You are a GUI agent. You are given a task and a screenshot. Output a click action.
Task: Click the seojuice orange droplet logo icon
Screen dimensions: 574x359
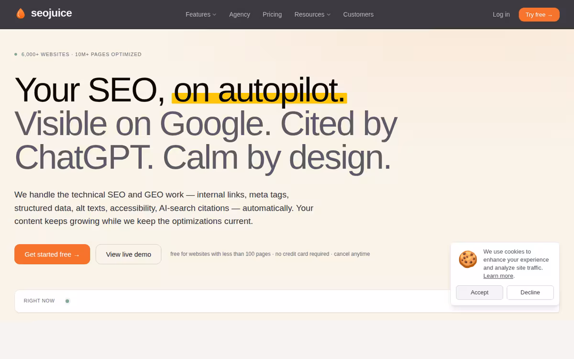click(x=21, y=14)
